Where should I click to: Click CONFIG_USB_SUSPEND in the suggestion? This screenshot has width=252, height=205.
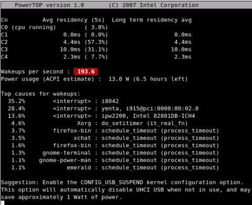tap(112, 182)
